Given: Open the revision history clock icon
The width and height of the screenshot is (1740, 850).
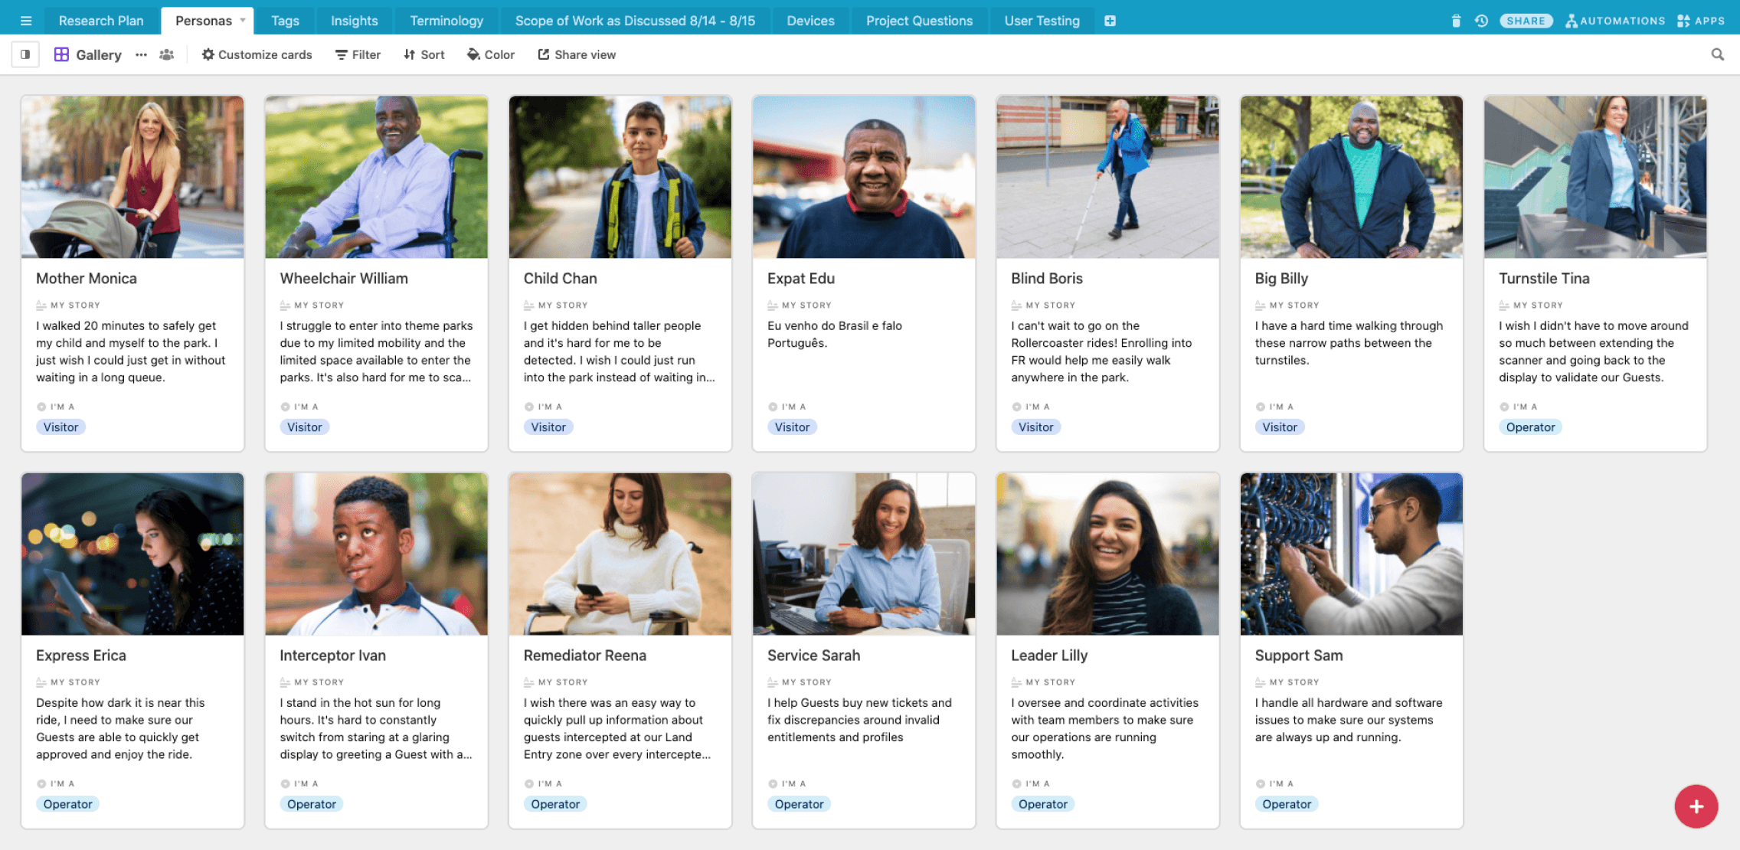Looking at the screenshot, I should coord(1481,21).
